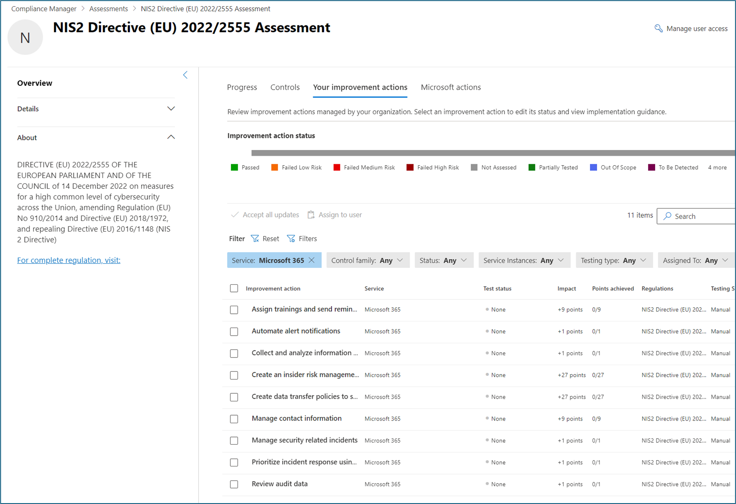The image size is (736, 504).
Task: Open the For complete regulation link
Action: (x=69, y=260)
